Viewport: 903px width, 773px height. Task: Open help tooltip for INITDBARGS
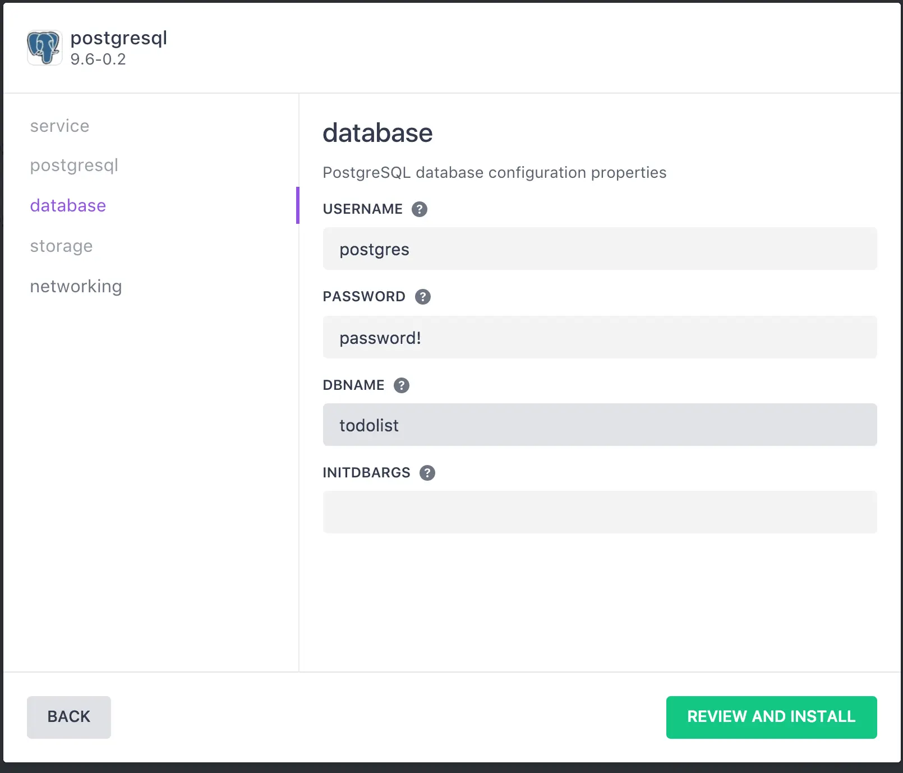click(x=427, y=473)
